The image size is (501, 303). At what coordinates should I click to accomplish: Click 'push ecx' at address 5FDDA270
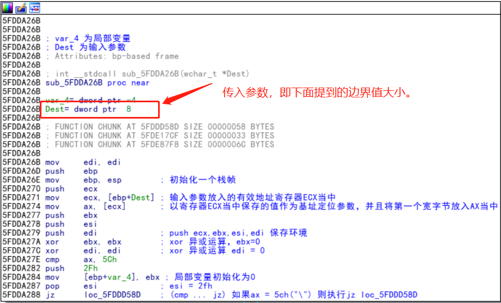coord(71,189)
